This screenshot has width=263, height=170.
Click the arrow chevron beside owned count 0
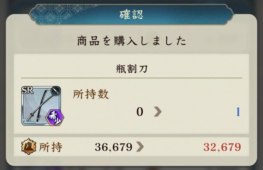158,112
